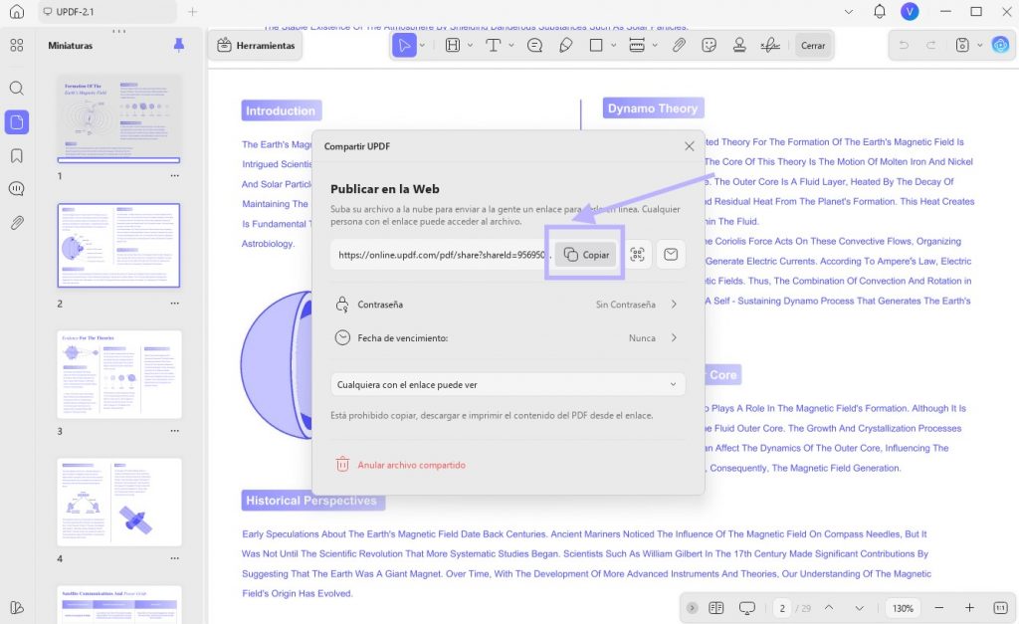Select the page 4 thumbnail
The width and height of the screenshot is (1019, 624).
[x=119, y=502]
